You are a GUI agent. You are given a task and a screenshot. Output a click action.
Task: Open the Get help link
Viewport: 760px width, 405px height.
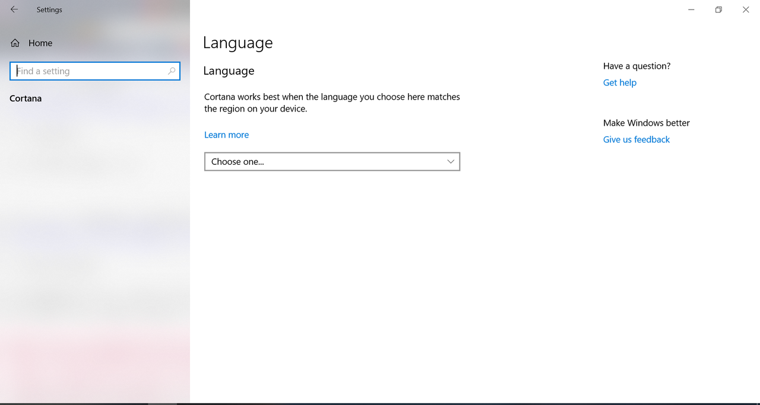click(619, 82)
